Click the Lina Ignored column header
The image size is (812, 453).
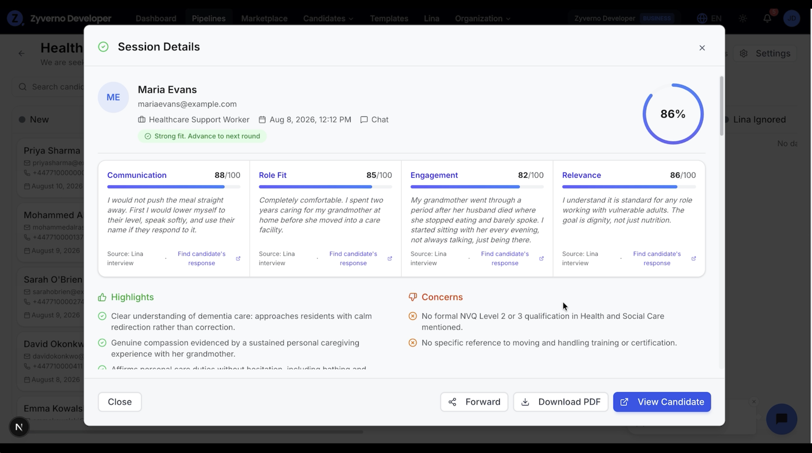click(759, 120)
